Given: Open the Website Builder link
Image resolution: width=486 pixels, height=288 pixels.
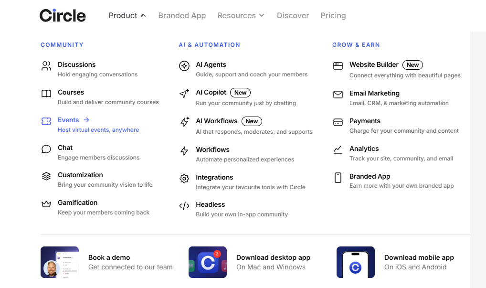Looking at the screenshot, I should (x=374, y=64).
